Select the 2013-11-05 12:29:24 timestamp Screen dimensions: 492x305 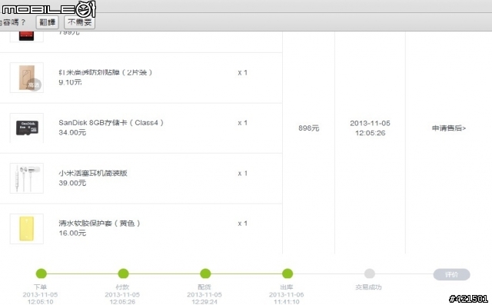(204, 298)
